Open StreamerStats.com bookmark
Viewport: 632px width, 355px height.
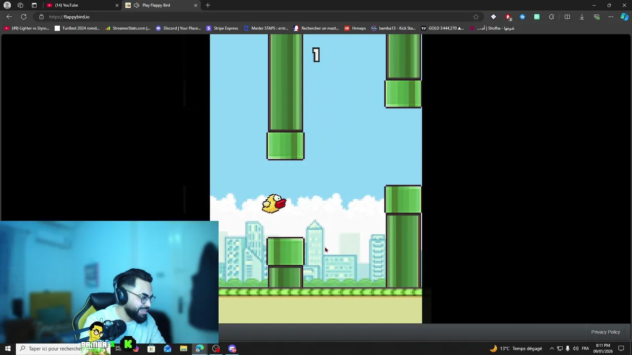[x=127, y=28]
